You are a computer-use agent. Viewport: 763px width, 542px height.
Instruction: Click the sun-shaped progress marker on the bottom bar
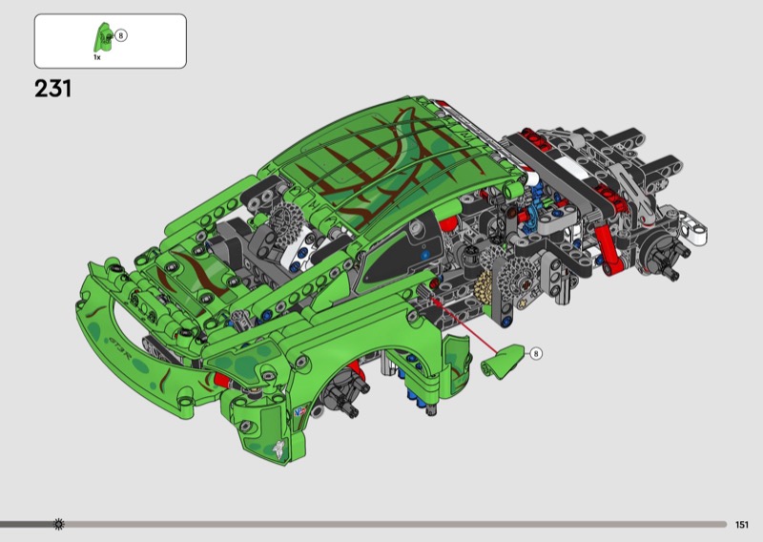[59, 524]
